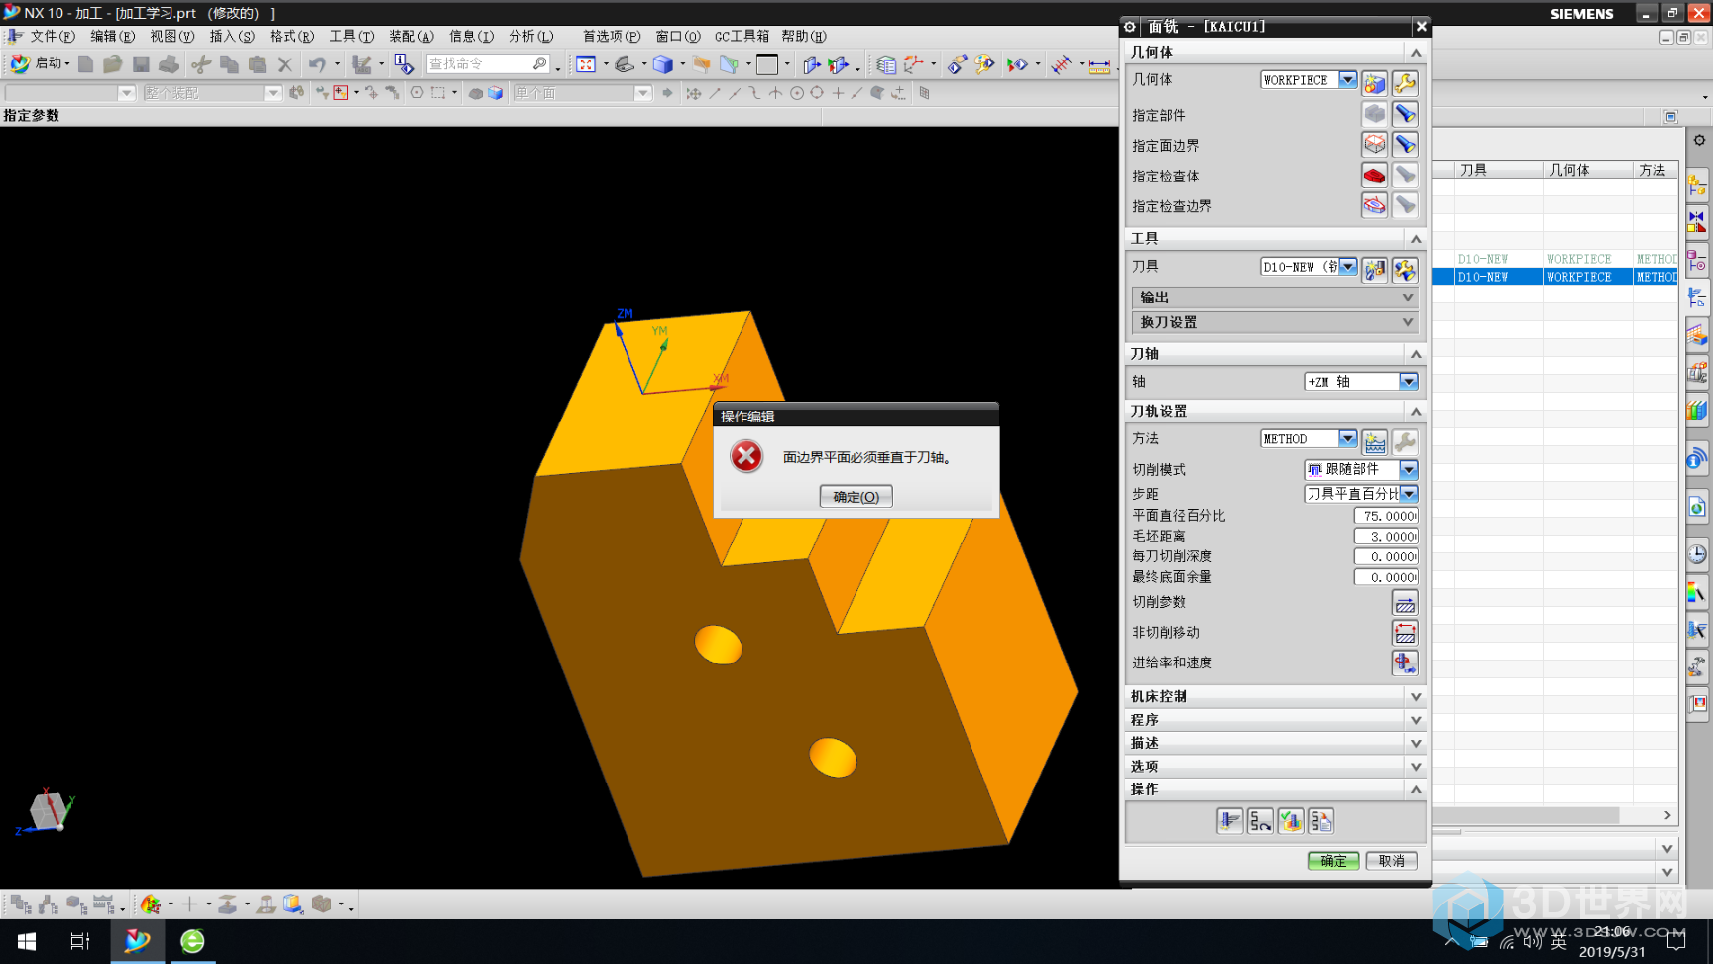Expand the 换刀设置 section
This screenshot has height=964, width=1713.
click(x=1275, y=322)
